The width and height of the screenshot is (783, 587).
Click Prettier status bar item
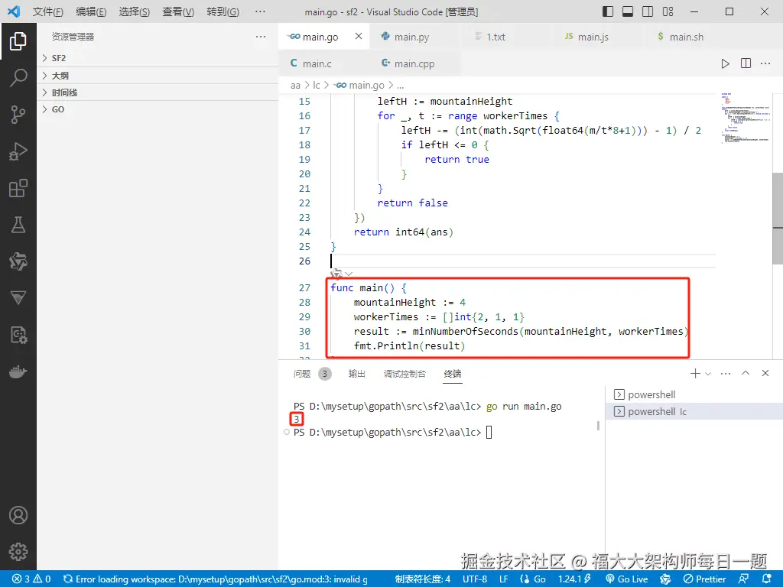click(704, 579)
